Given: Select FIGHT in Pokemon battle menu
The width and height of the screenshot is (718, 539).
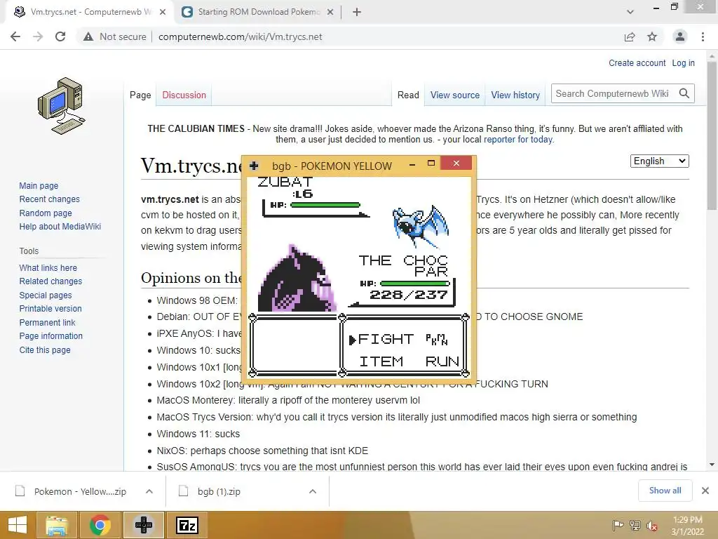Looking at the screenshot, I should pyautogui.click(x=386, y=339).
